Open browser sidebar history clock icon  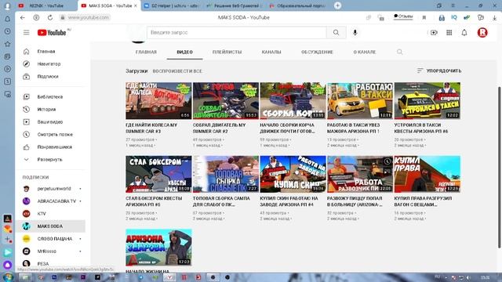tap(7, 31)
